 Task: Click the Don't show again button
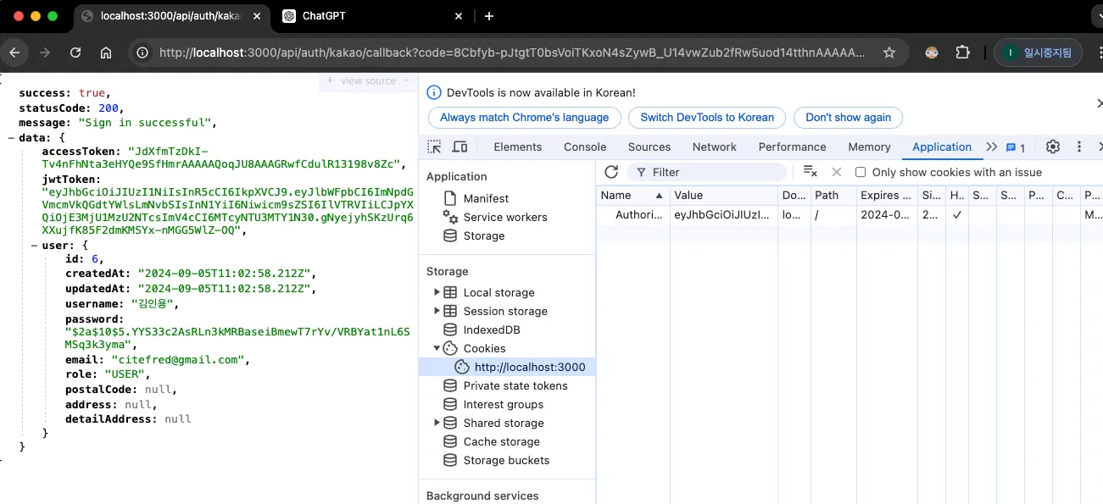click(848, 118)
